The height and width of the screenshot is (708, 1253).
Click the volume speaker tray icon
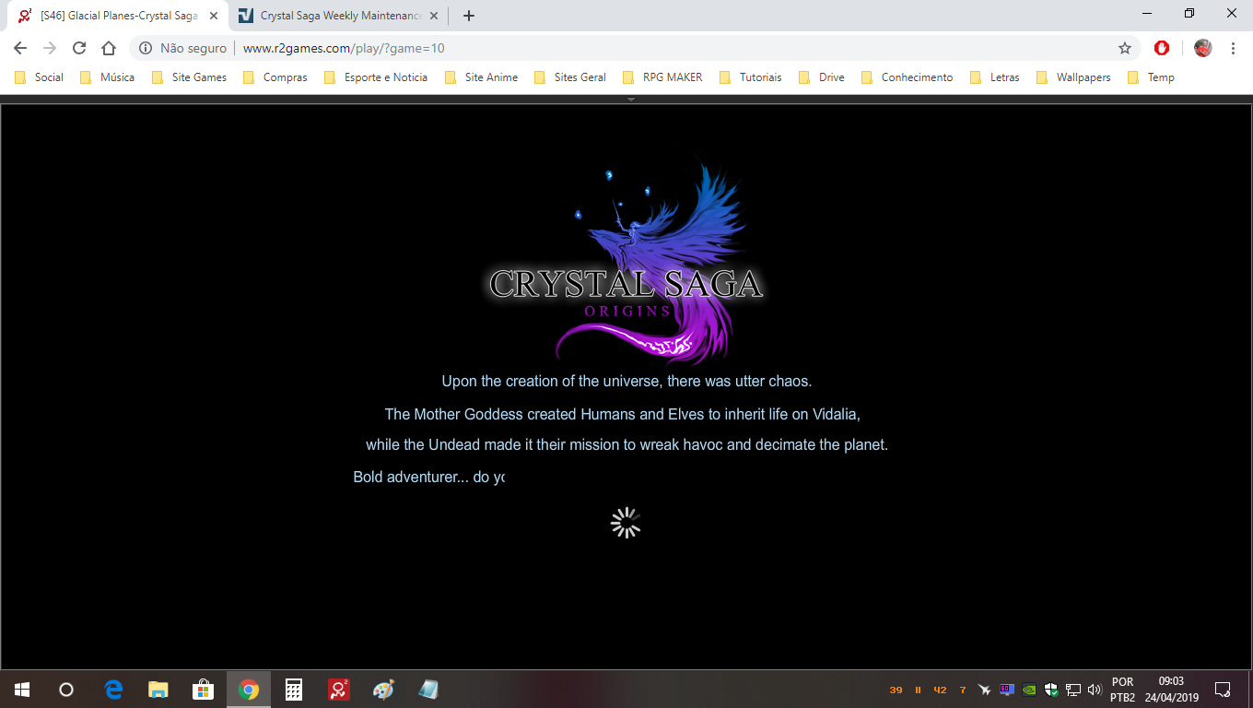pyautogui.click(x=1095, y=689)
